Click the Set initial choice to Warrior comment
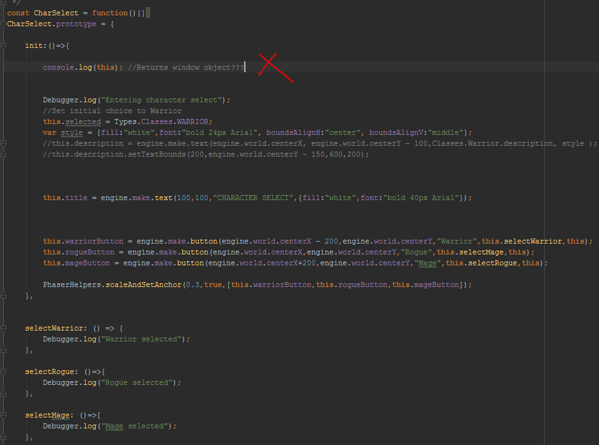 tap(112, 111)
